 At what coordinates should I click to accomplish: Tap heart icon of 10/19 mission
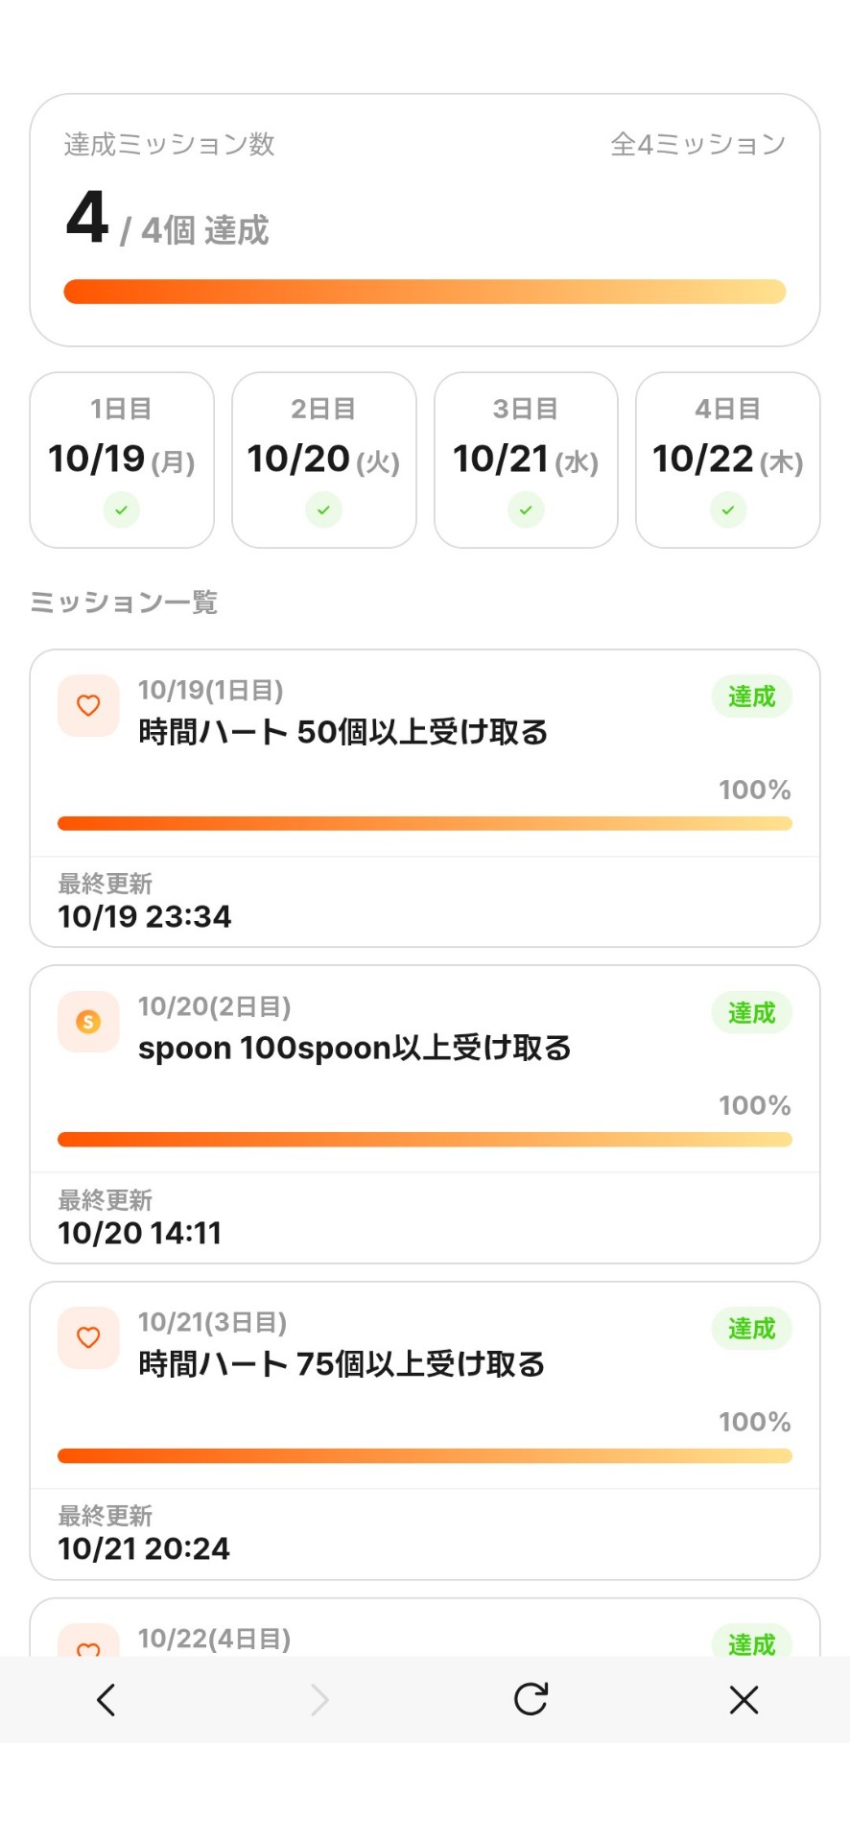tap(88, 706)
